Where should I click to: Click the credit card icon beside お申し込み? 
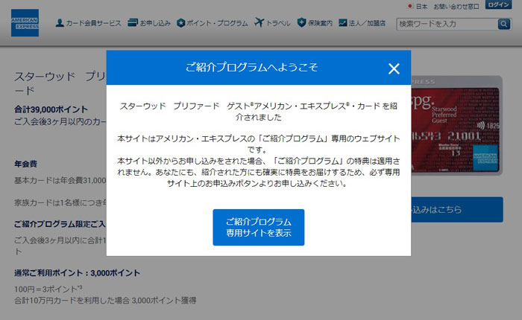point(133,22)
